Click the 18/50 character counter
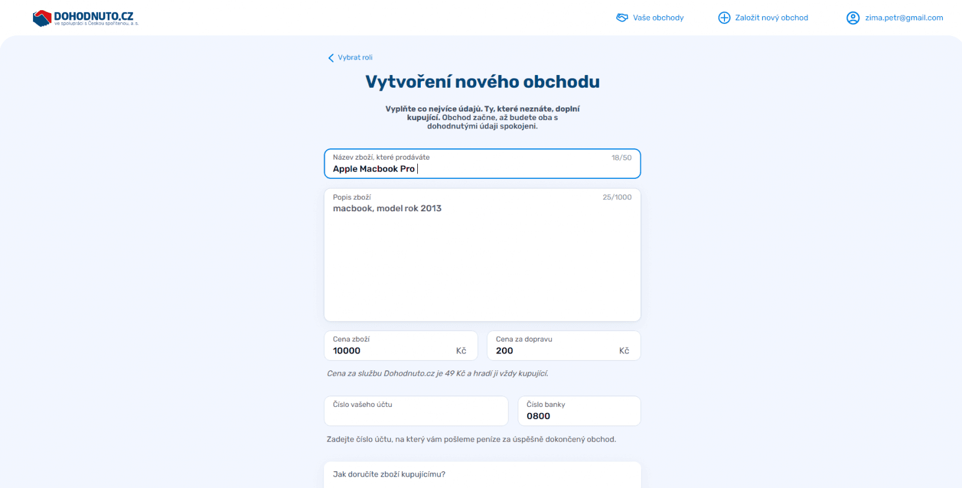The width and height of the screenshot is (962, 488). click(x=622, y=158)
